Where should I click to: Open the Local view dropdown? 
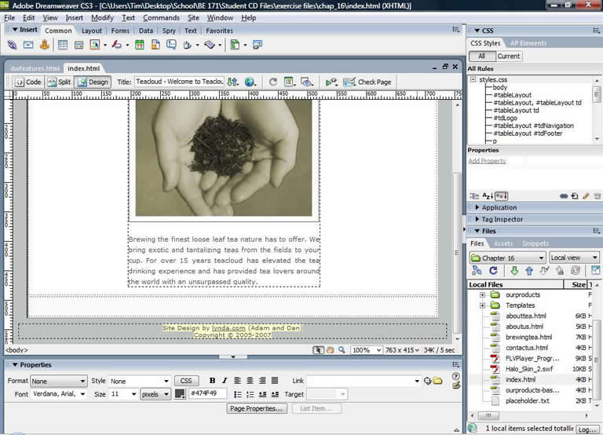coord(574,258)
